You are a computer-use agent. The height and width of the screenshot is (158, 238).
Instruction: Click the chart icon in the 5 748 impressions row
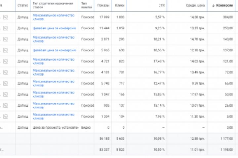tap(6, 83)
